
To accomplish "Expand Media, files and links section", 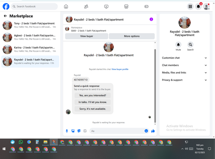I will click(184, 73).
